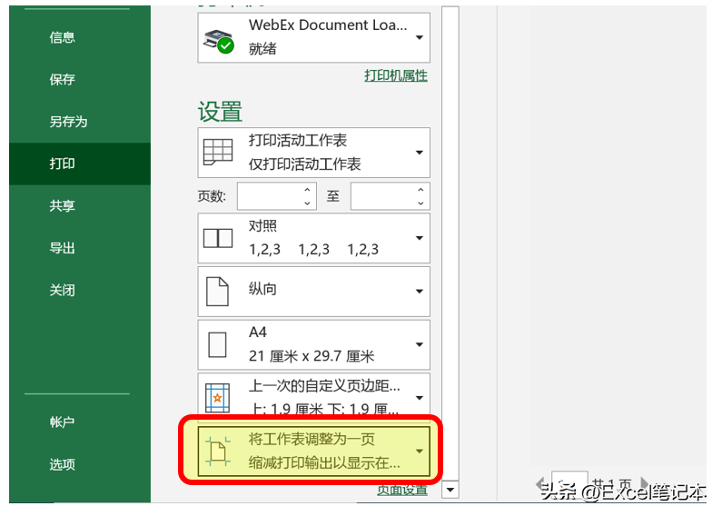Screen dimensions: 722x516
Task: Open the 信息 menu item
Action: 62,37
